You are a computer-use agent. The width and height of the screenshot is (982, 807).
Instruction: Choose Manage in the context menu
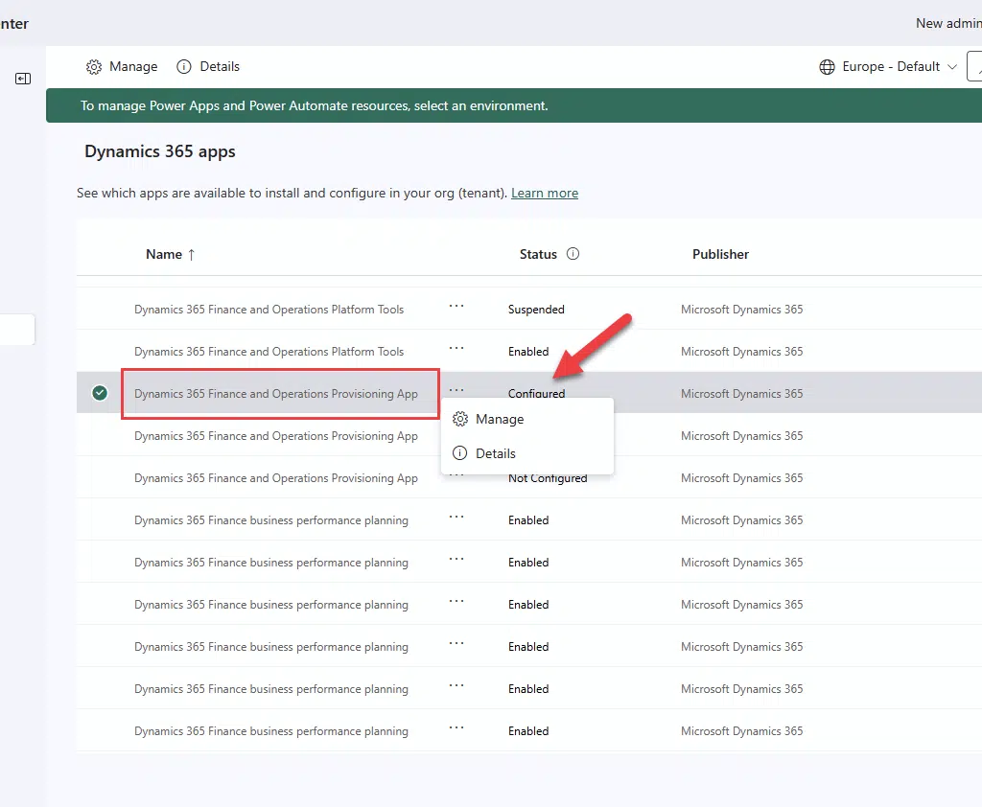(500, 420)
